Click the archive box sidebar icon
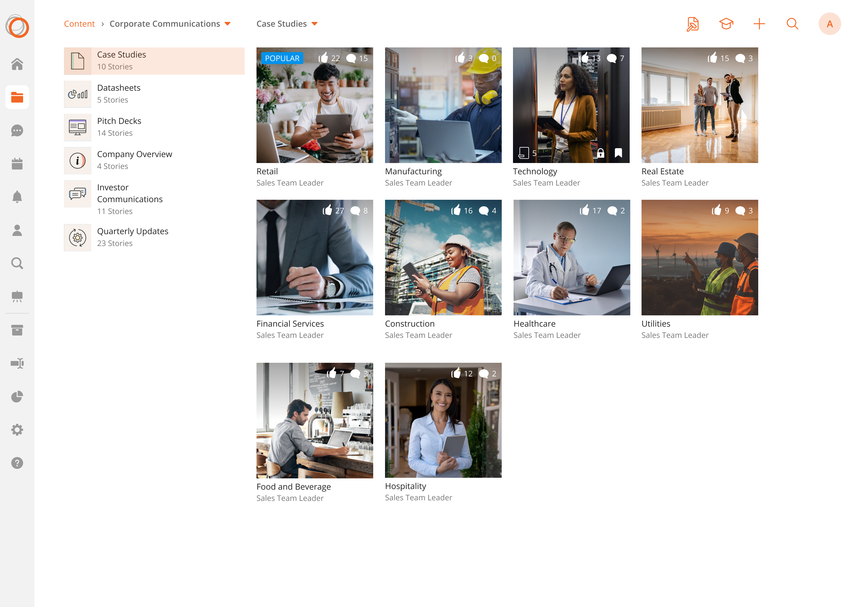Viewport: 853px width, 607px height. coord(17,330)
